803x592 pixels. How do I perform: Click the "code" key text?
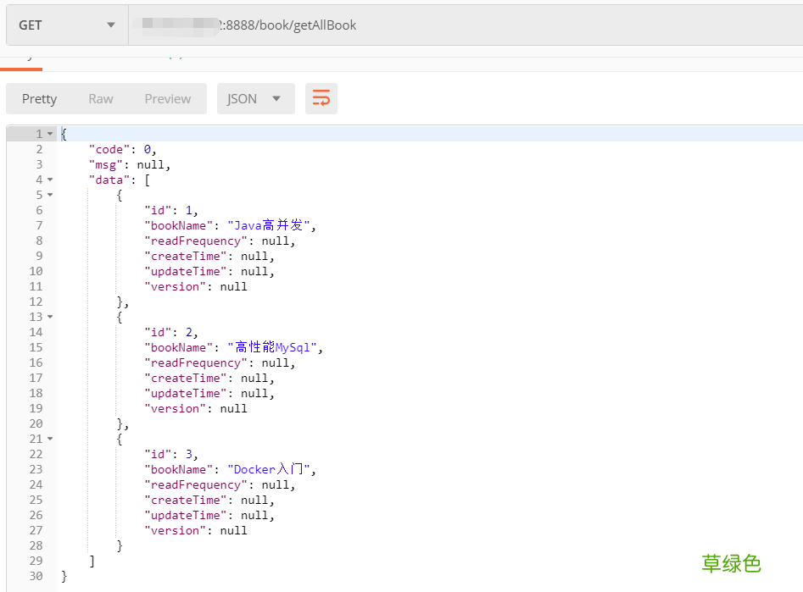[x=109, y=149]
